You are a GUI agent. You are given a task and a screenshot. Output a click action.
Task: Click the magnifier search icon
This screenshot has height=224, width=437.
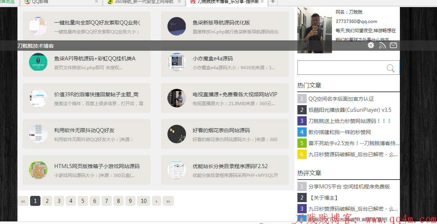pos(391,68)
